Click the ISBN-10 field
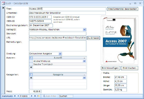This screenshot has height=99, width=144. pyautogui.click(x=40, y=21)
